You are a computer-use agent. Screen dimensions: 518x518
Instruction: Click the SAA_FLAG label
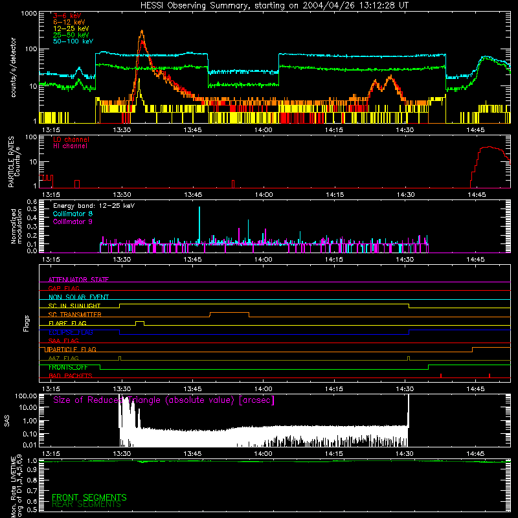tap(63, 341)
